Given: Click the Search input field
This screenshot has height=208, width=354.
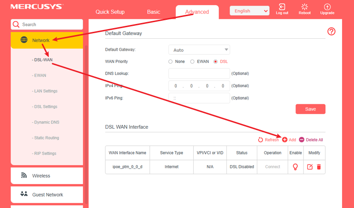Looking at the screenshot, I should pos(47,24).
